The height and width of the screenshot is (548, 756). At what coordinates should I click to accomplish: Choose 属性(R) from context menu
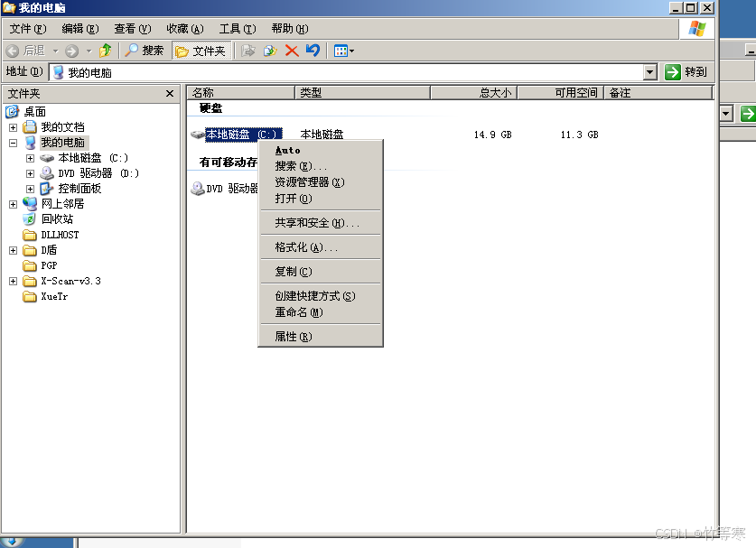pyautogui.click(x=293, y=337)
